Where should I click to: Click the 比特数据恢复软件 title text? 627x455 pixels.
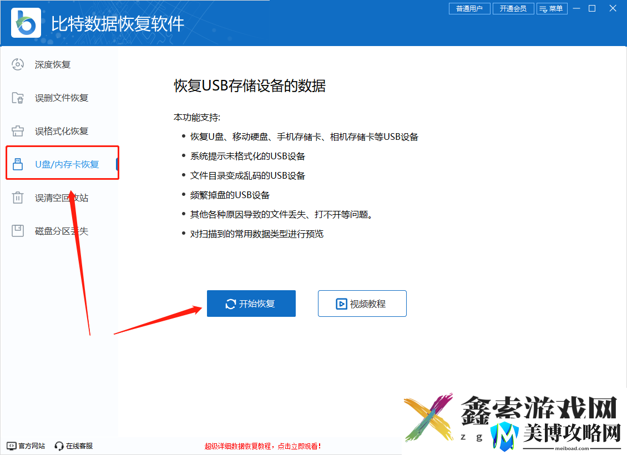click(118, 24)
